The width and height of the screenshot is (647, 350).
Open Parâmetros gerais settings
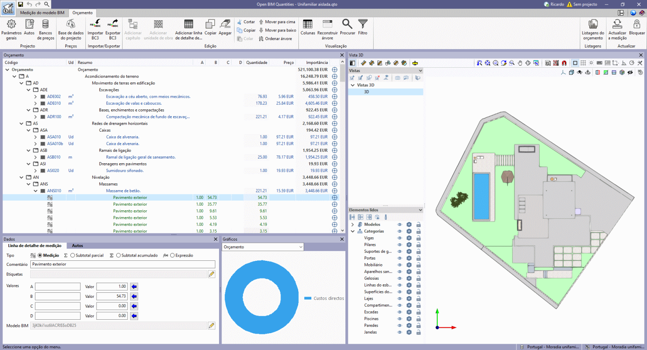click(x=11, y=29)
